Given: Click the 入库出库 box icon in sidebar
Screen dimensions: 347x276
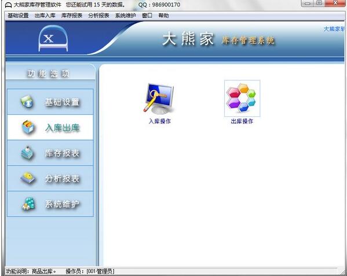Looking at the screenshot, I should [x=28, y=127].
